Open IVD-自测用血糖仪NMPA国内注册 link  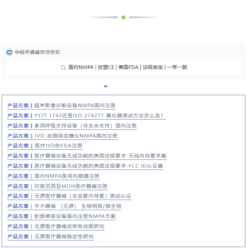76,136
